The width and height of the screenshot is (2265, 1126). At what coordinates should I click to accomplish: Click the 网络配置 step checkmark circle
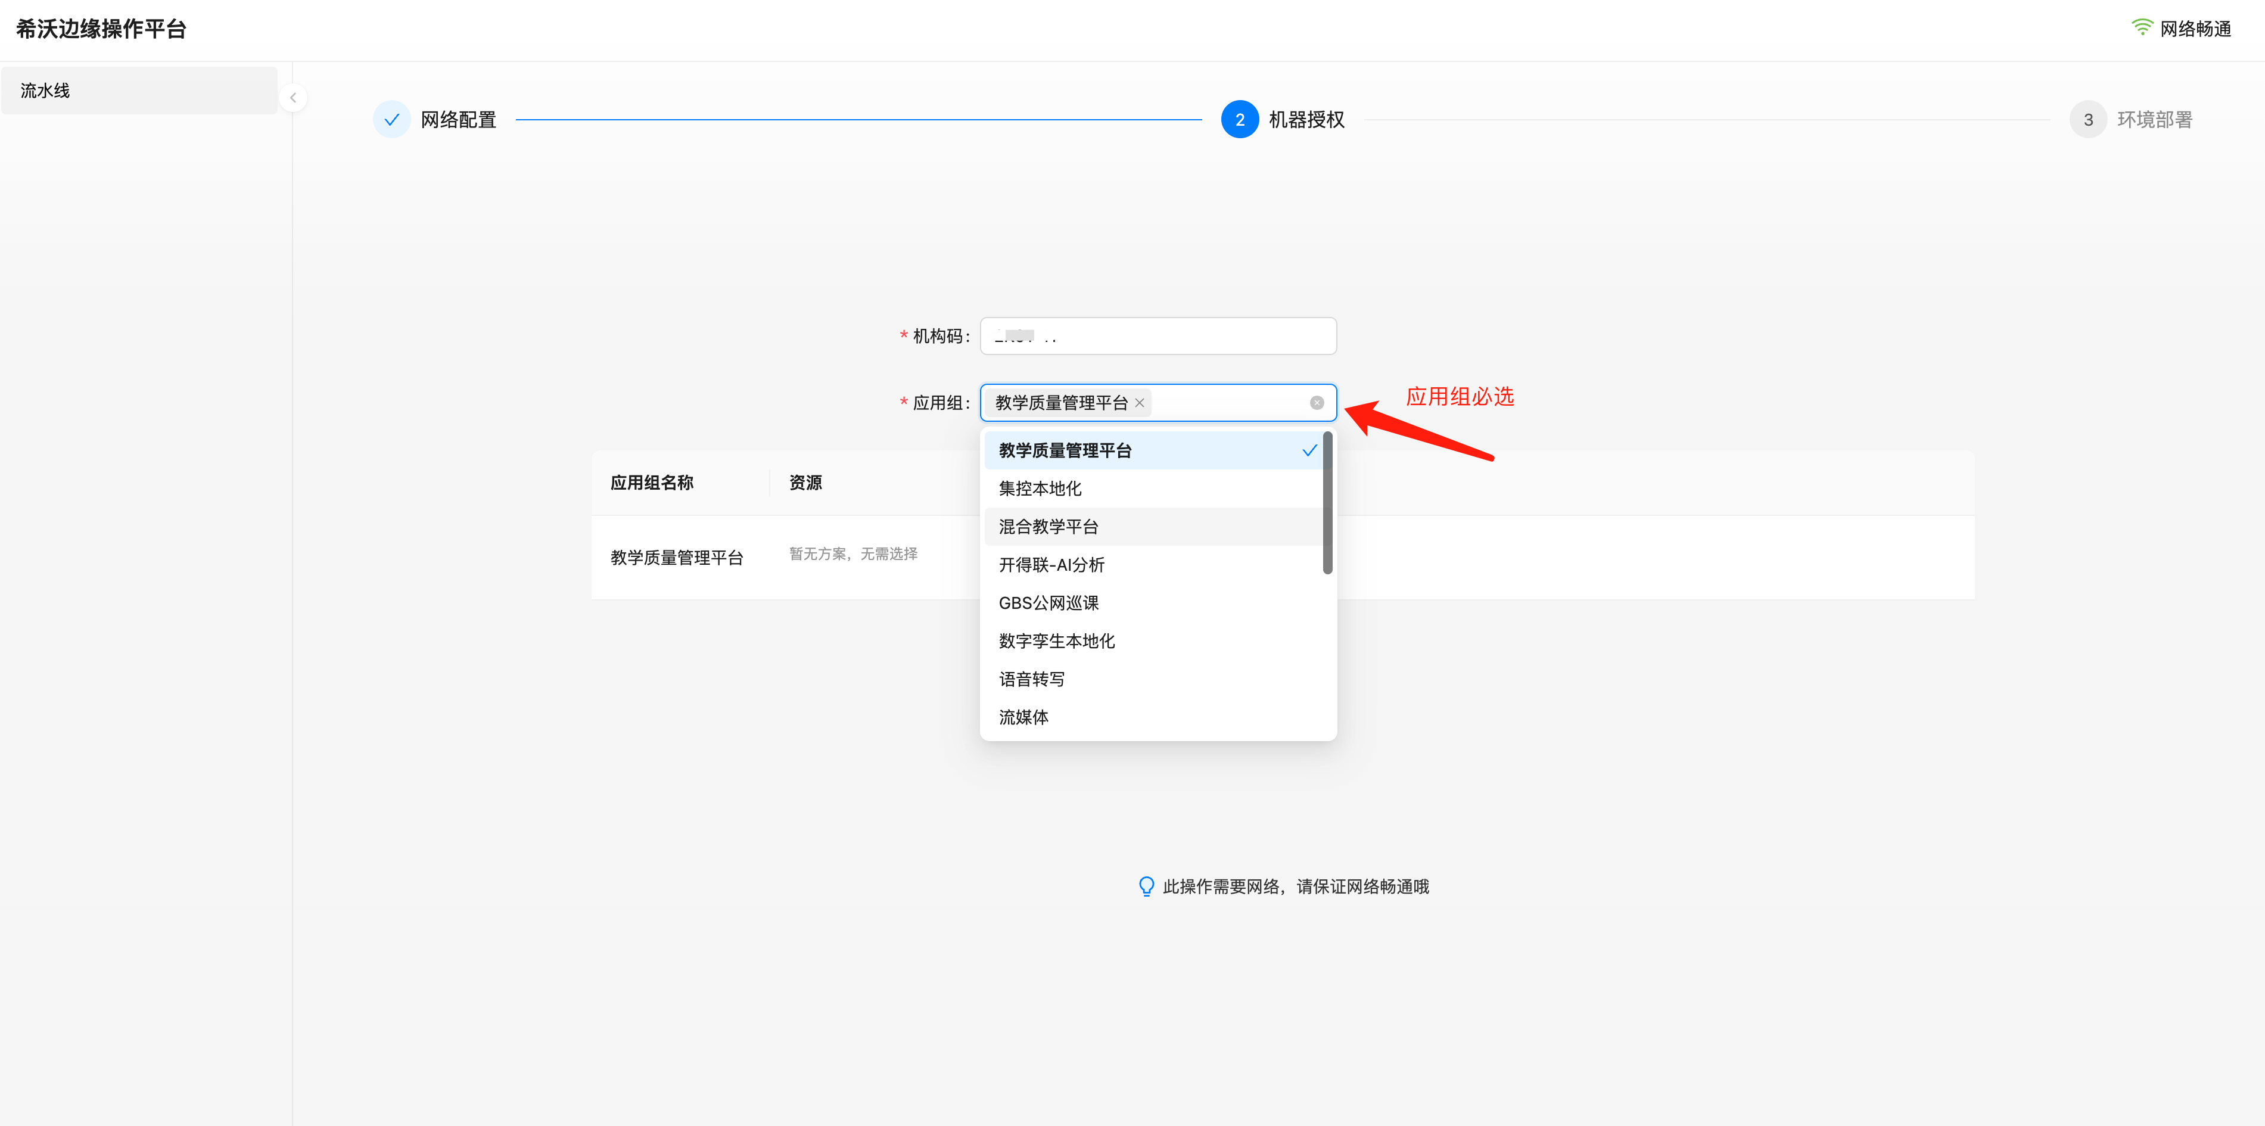[x=392, y=120]
